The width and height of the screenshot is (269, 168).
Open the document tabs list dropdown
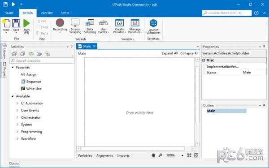[198, 47]
